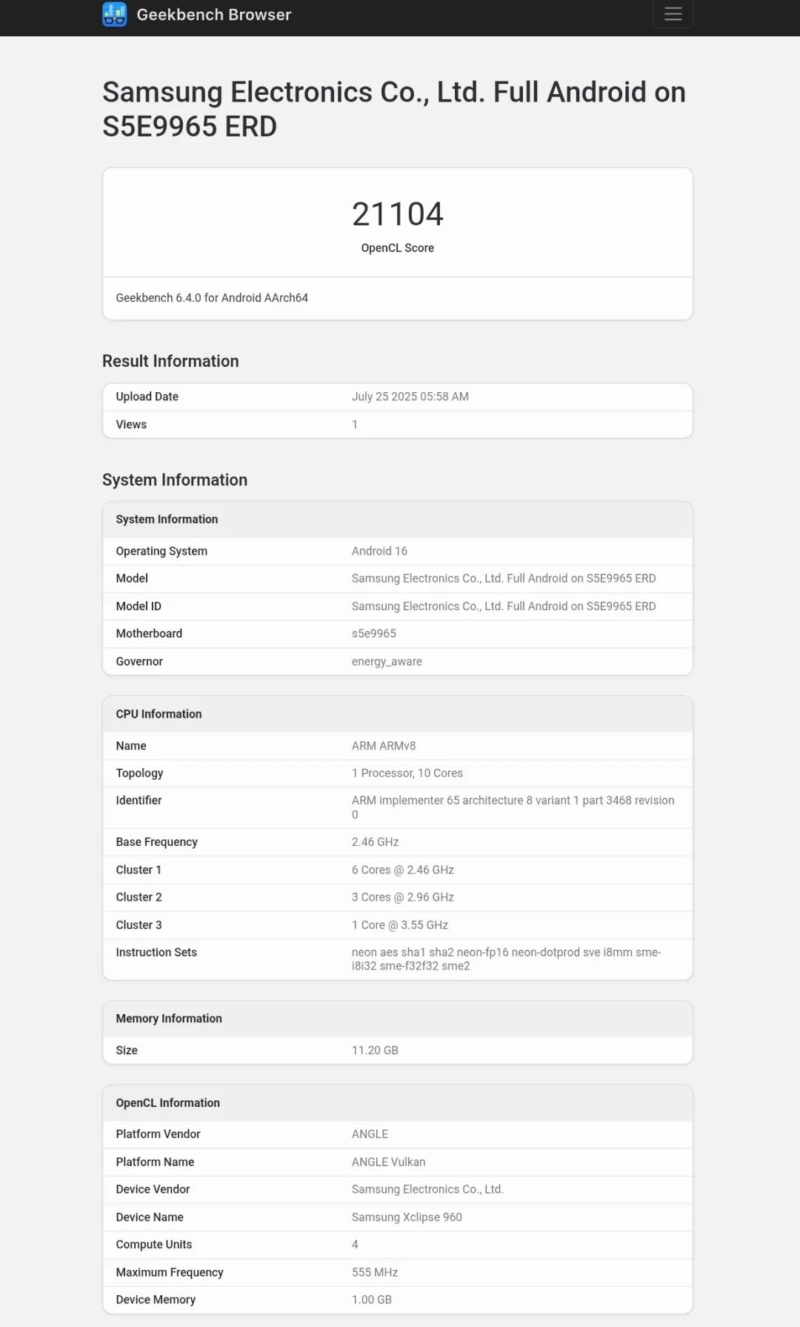Click the Geekbench 6.4.0 version text
800x1327 pixels.
(x=212, y=298)
